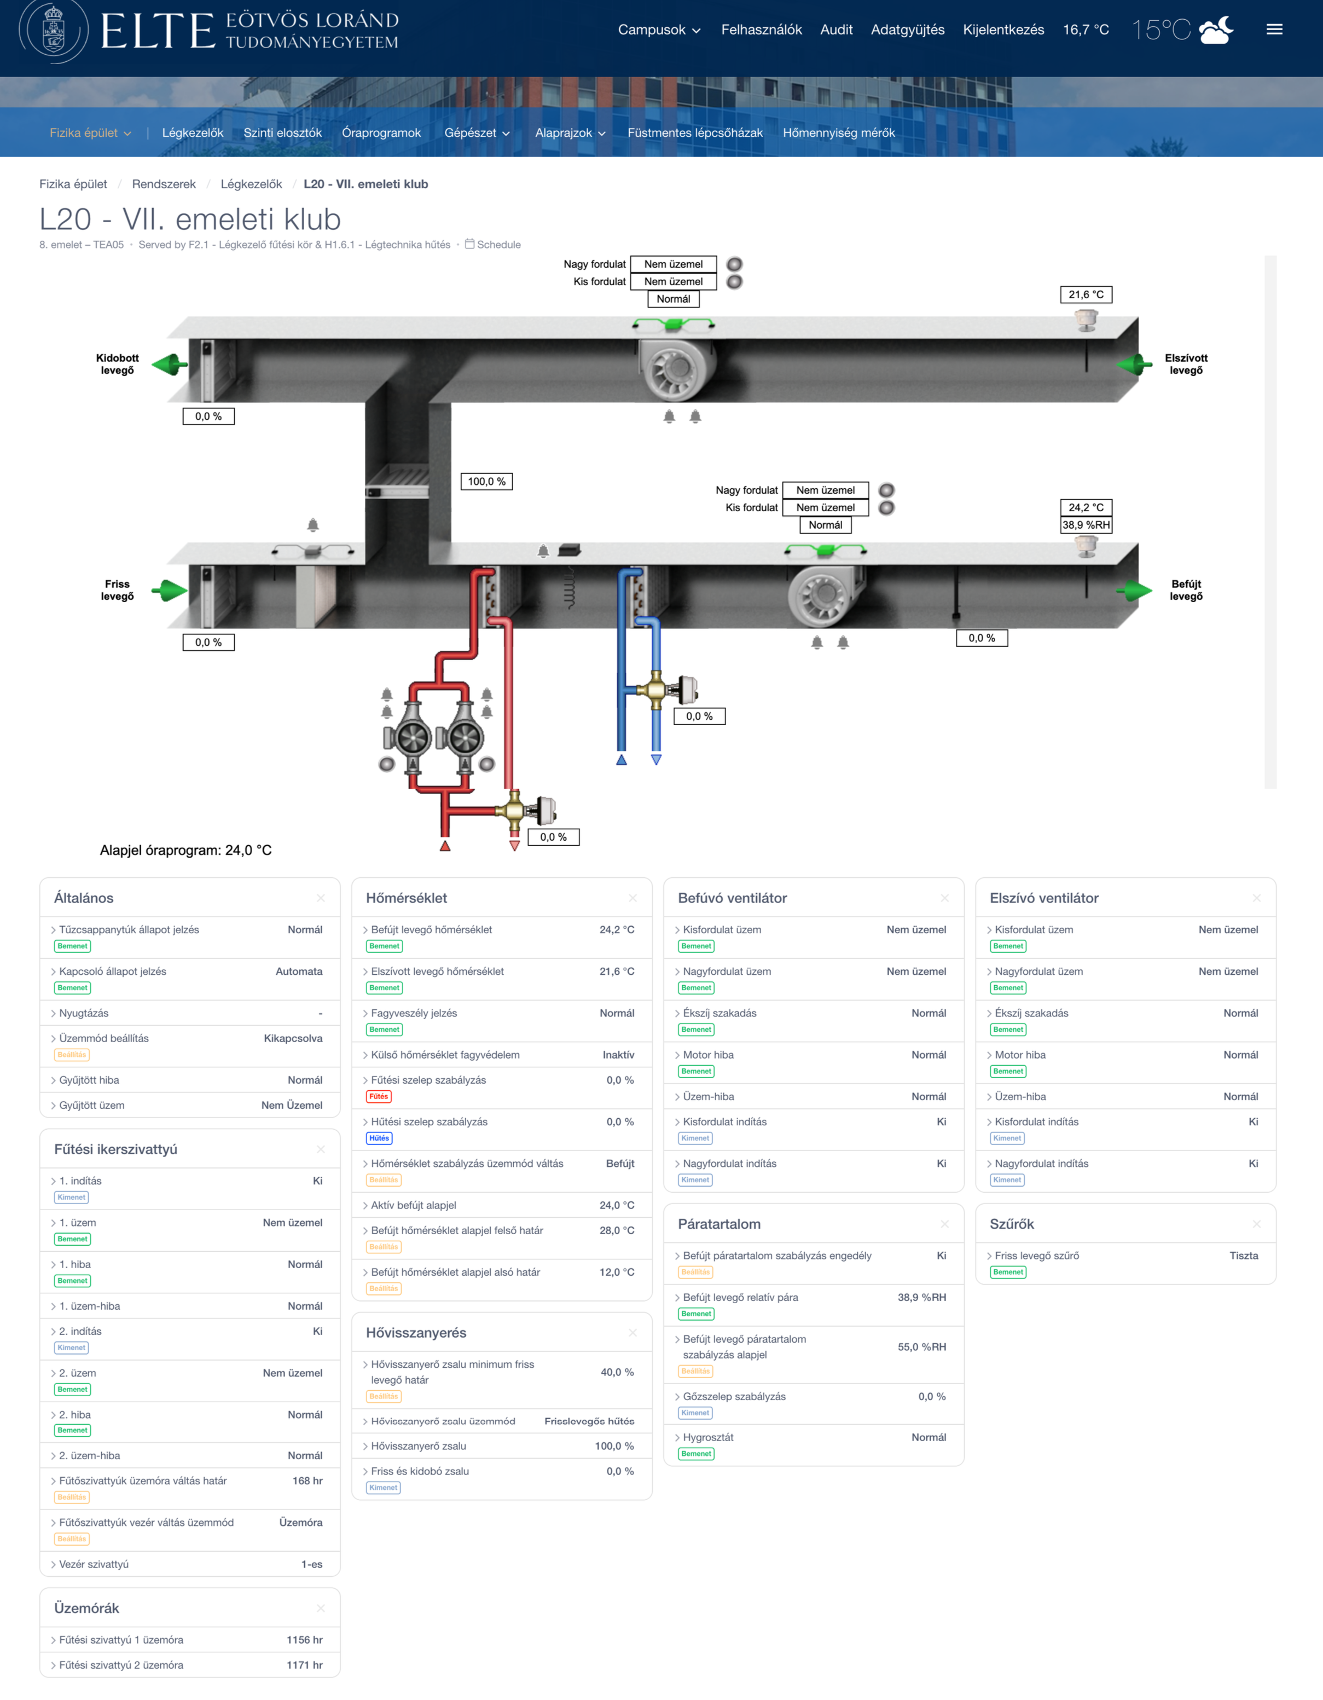1323x1700 pixels.
Task: Toggle exhaust fan Nagy fordulat status indicator
Action: [734, 265]
